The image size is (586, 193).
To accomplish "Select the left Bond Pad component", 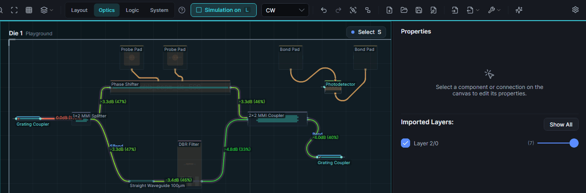I will (x=290, y=57).
